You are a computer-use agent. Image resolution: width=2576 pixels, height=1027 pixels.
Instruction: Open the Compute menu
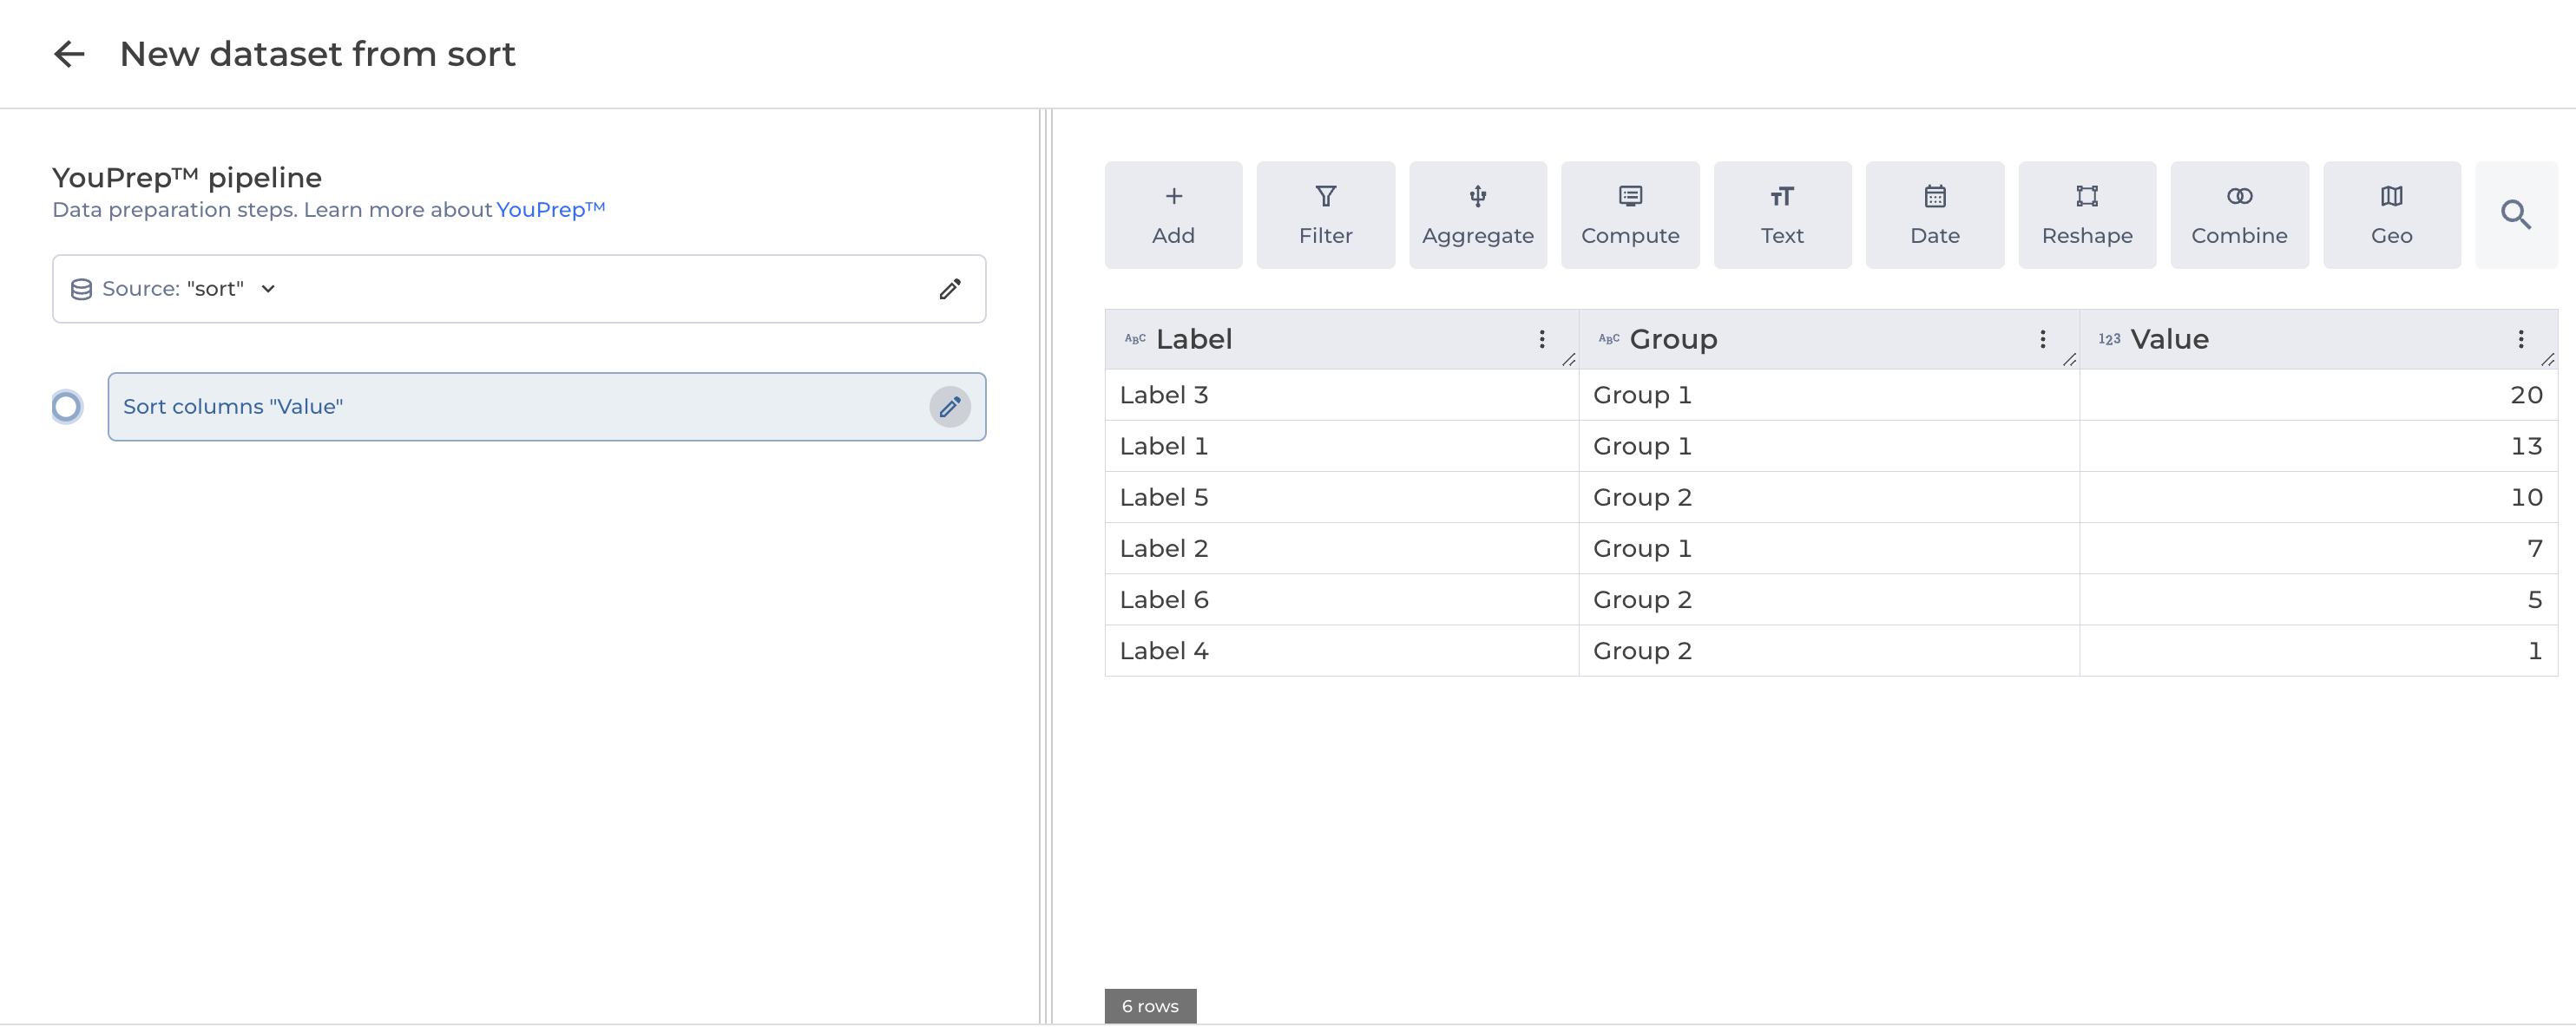(1629, 215)
